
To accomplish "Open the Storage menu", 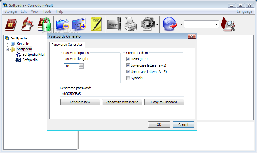I will pyautogui.click(x=11, y=11).
